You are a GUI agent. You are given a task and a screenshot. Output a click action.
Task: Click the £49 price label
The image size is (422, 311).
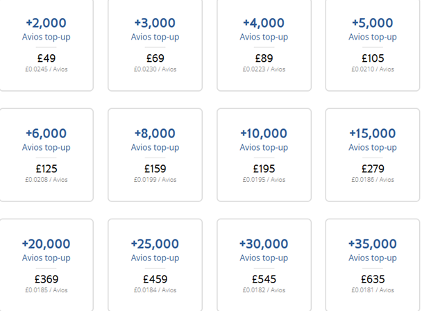click(x=47, y=58)
